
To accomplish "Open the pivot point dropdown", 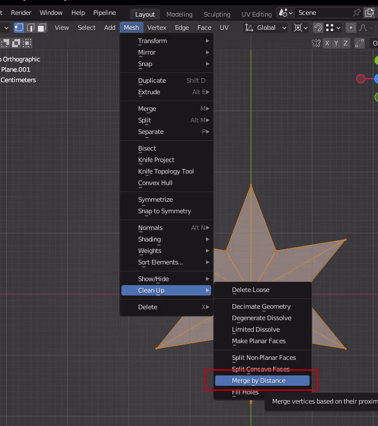I will coord(300,28).
